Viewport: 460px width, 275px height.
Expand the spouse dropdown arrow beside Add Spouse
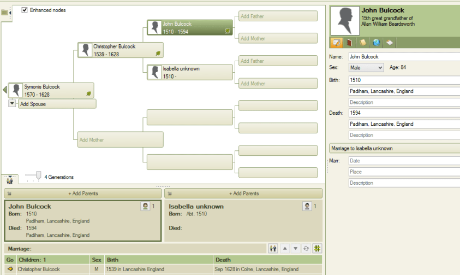pos(12,104)
